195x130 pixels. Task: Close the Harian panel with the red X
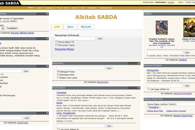(x=47, y=14)
